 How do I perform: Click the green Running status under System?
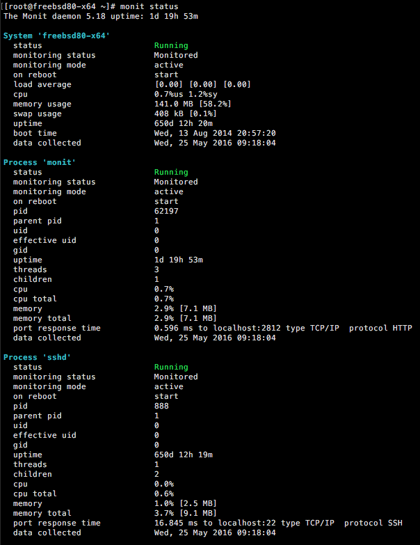171,45
